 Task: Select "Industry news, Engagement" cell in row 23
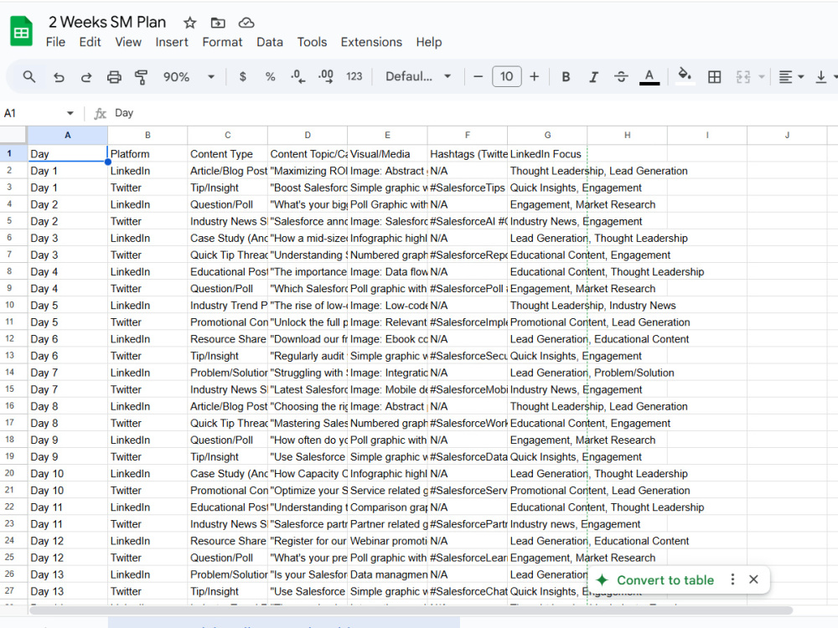(x=547, y=524)
